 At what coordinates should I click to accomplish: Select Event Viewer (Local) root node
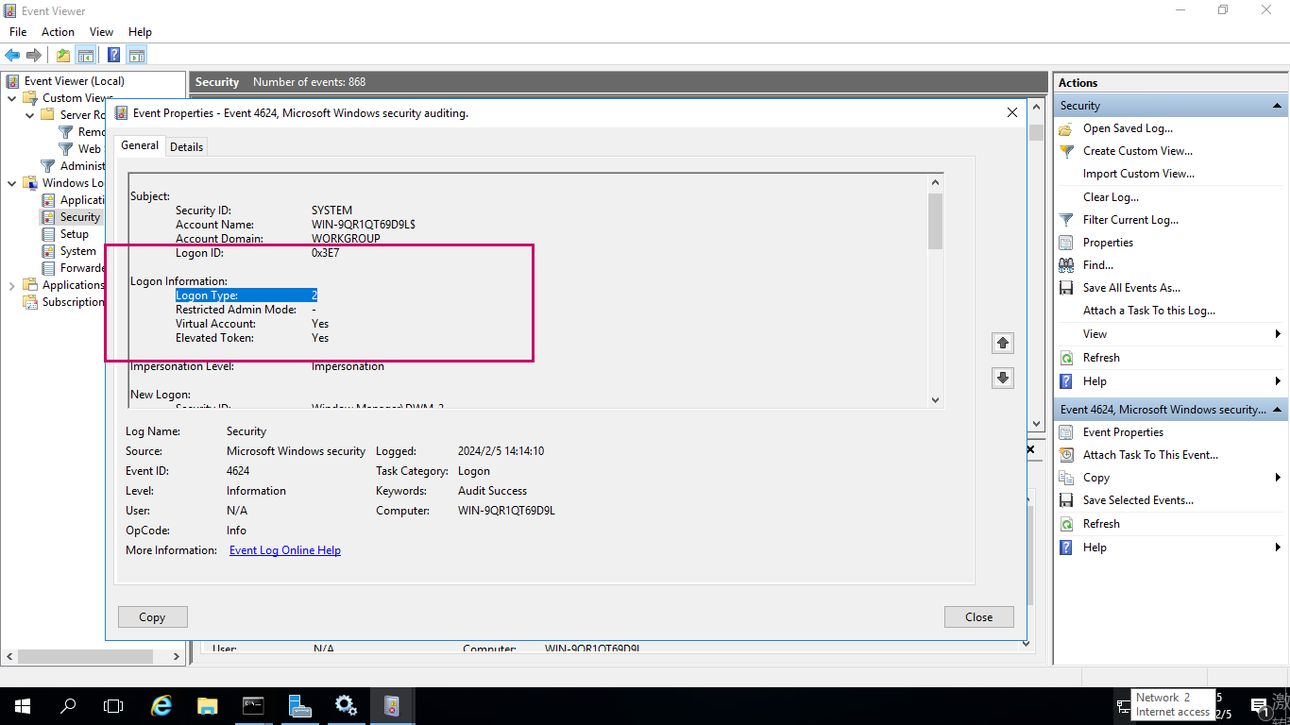[74, 81]
